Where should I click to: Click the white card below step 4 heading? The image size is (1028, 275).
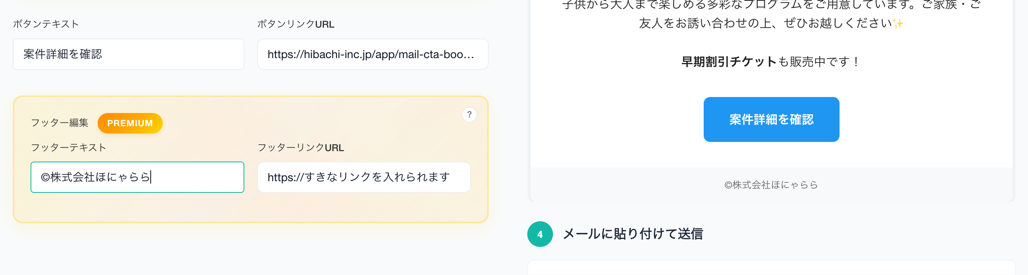(x=771, y=268)
